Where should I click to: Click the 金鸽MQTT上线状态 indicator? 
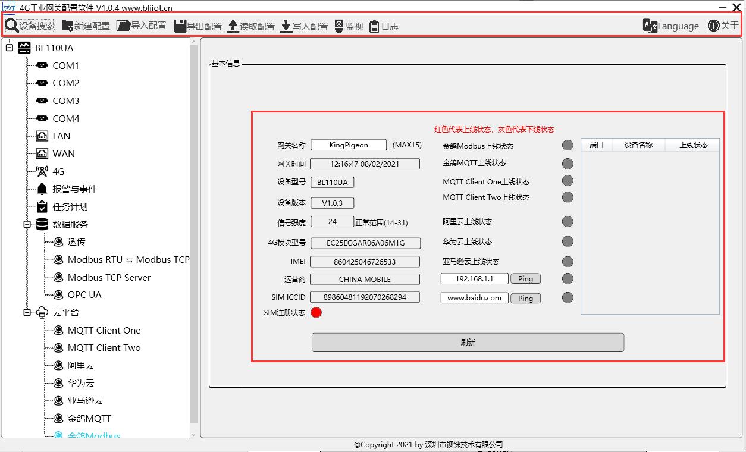568,164
